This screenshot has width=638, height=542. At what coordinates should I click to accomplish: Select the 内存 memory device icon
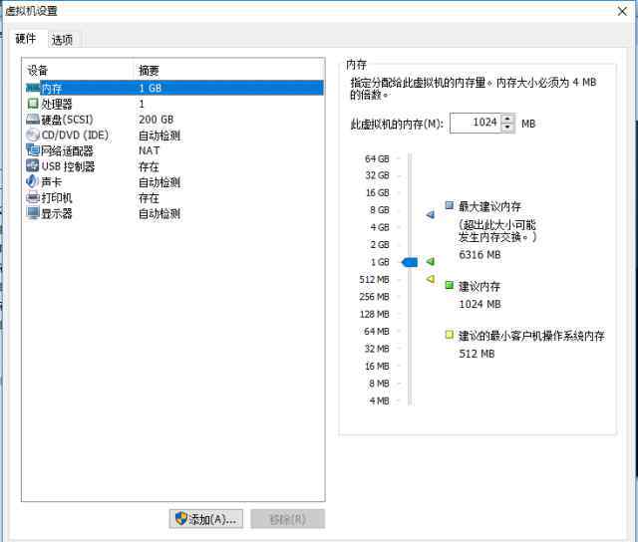click(x=33, y=88)
